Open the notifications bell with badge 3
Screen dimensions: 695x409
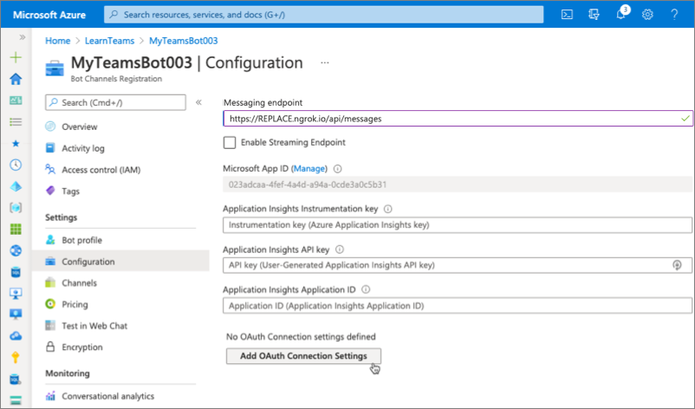pos(621,13)
